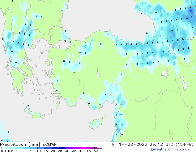Select the lightest 0.1–0.5 mm legend swatch
Screen dimensions: 196x152
[x=5, y=148]
